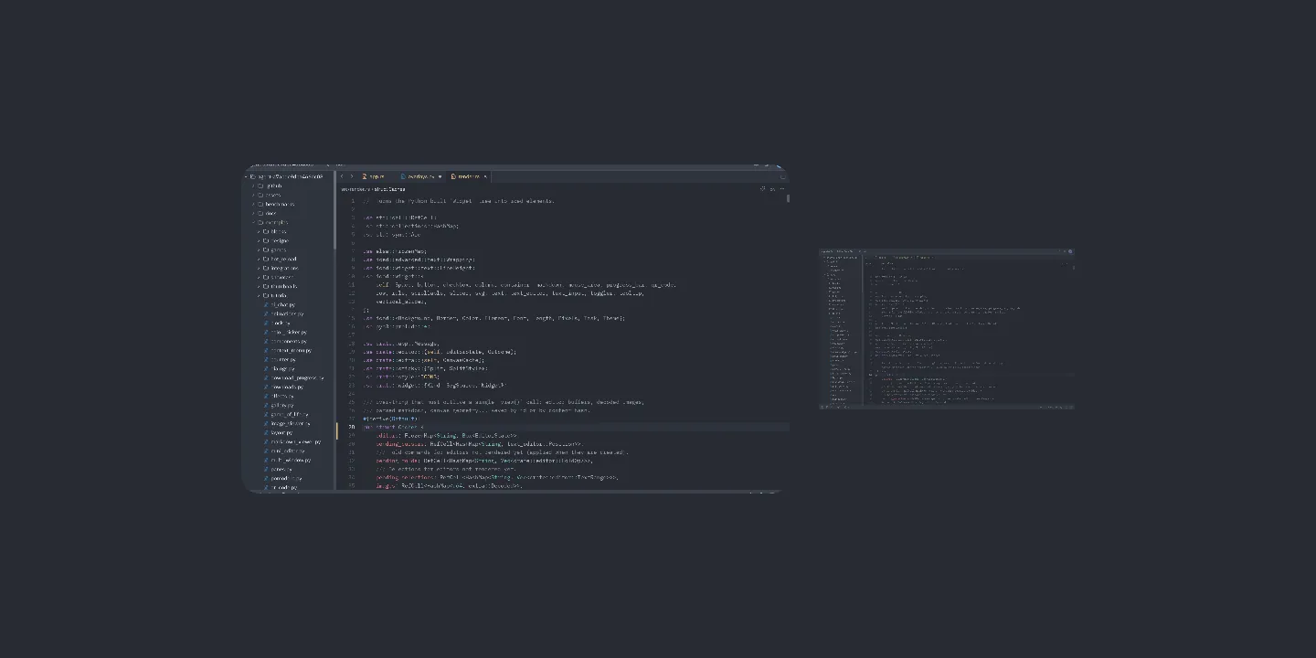1316x658 pixels.
Task: Click the folder icon beside benchmarks
Action: click(x=260, y=204)
